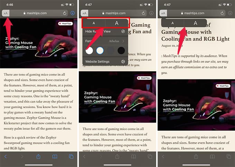Open the bookmarks book icon in left screenshot
This screenshot has width=235, height=167.
(55, 157)
